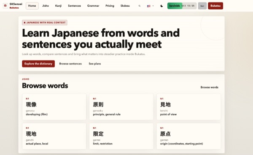The height and width of the screenshot is (155, 253).
Task: Open the Jisho menu item
Action: [46, 6]
